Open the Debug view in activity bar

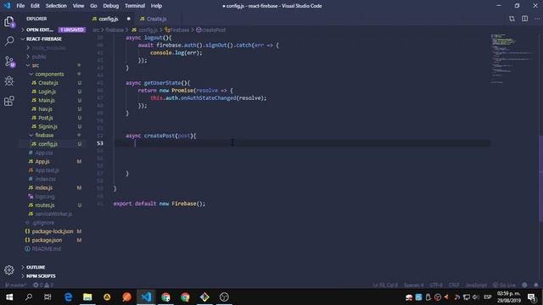pos(9,81)
